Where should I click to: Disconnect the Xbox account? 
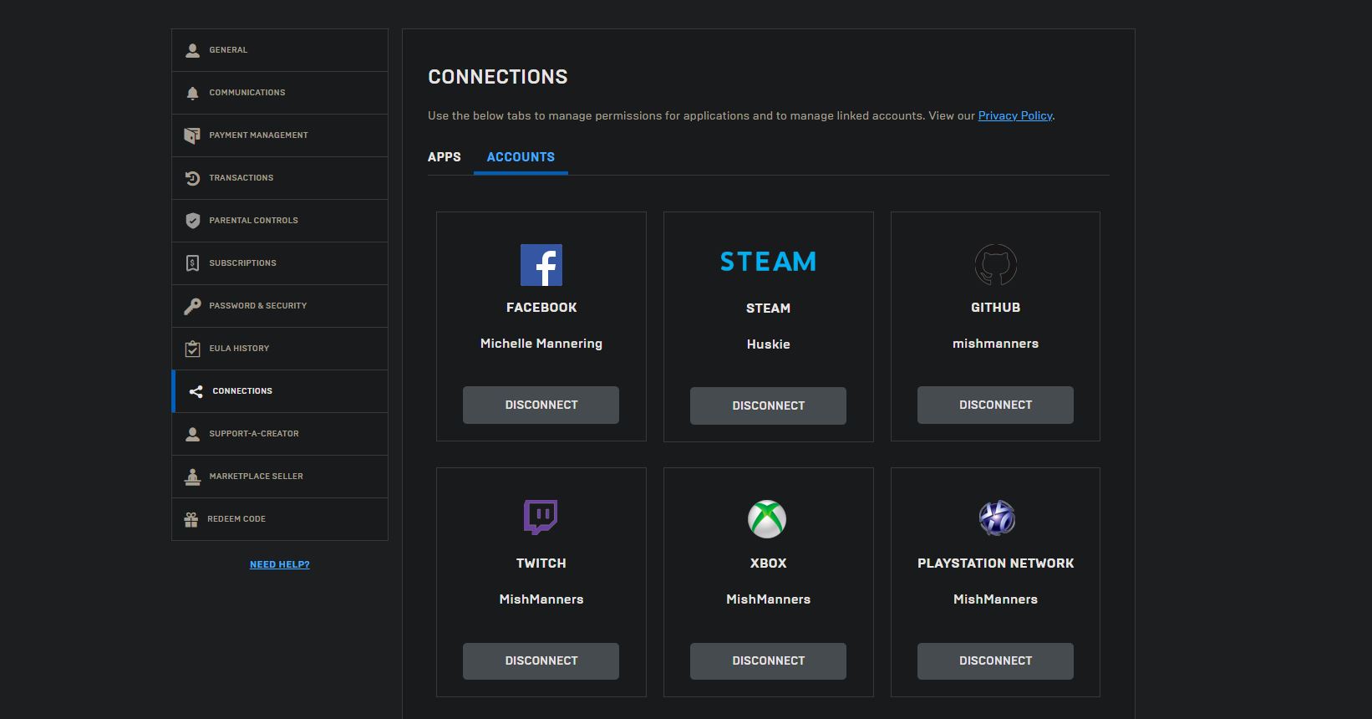769,660
